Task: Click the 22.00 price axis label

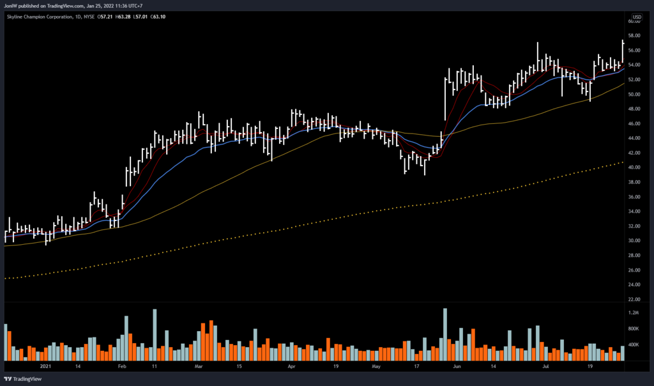Action: coord(634,299)
